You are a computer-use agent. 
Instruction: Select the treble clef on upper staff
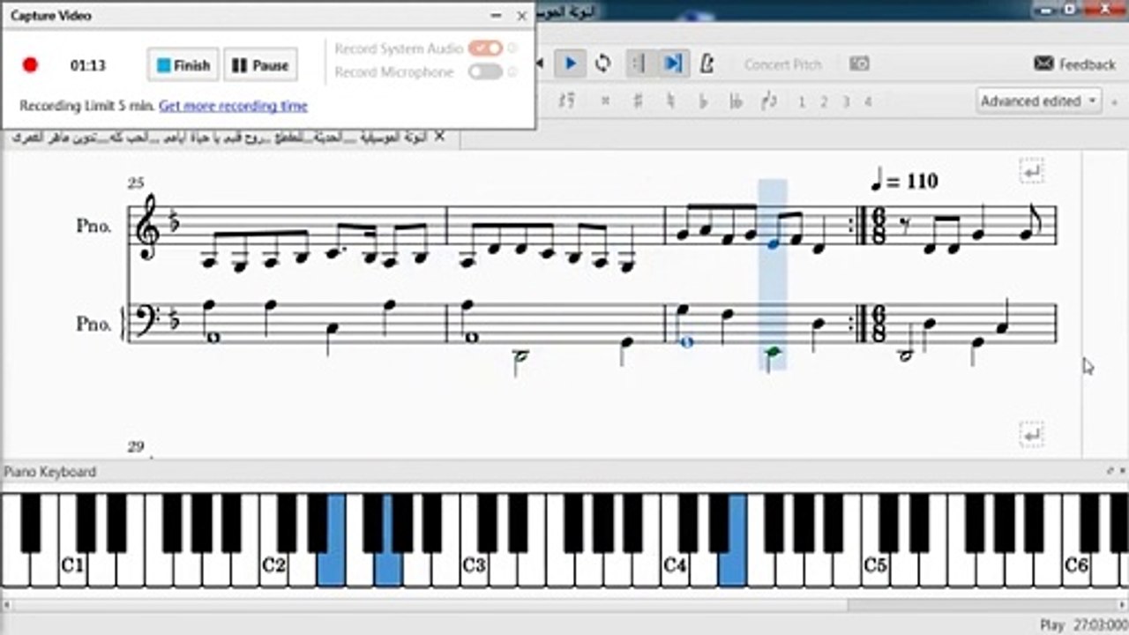(148, 228)
